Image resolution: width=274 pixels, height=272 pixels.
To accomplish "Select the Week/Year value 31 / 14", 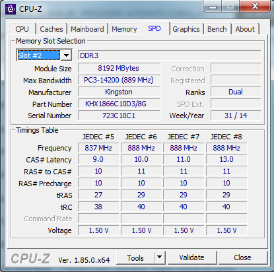I will [236, 116].
